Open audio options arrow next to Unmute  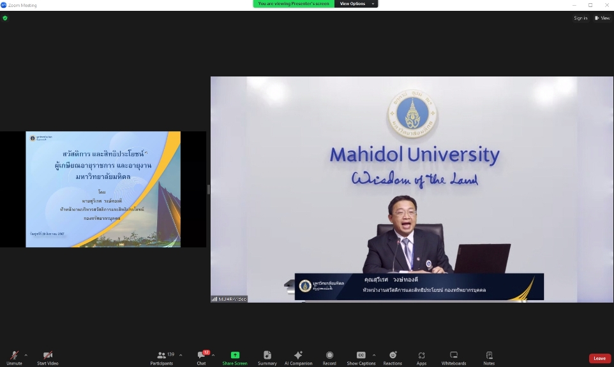pos(26,356)
